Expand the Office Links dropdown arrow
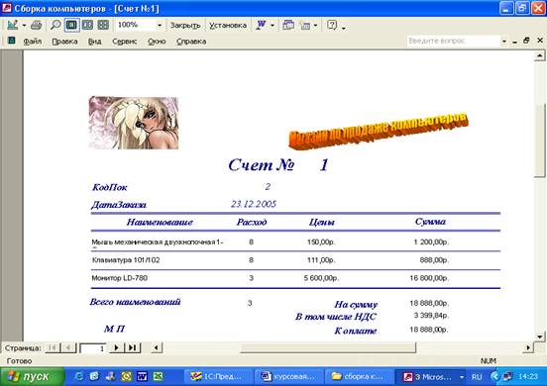This screenshot has height=386, width=547. (x=273, y=25)
